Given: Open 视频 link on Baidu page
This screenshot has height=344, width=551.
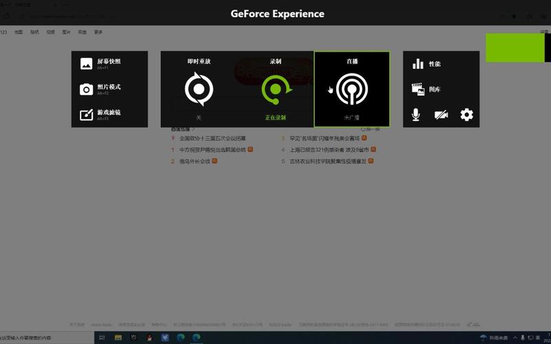Looking at the screenshot, I should pyautogui.click(x=50, y=32).
